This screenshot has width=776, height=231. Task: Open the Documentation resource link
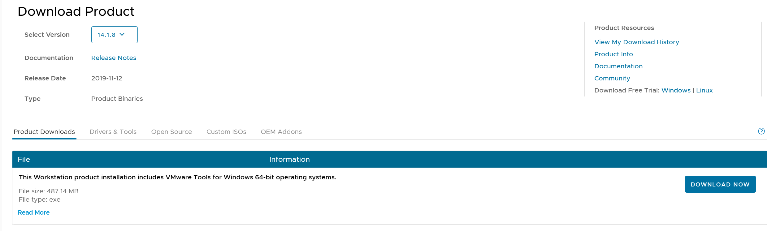[x=618, y=66]
